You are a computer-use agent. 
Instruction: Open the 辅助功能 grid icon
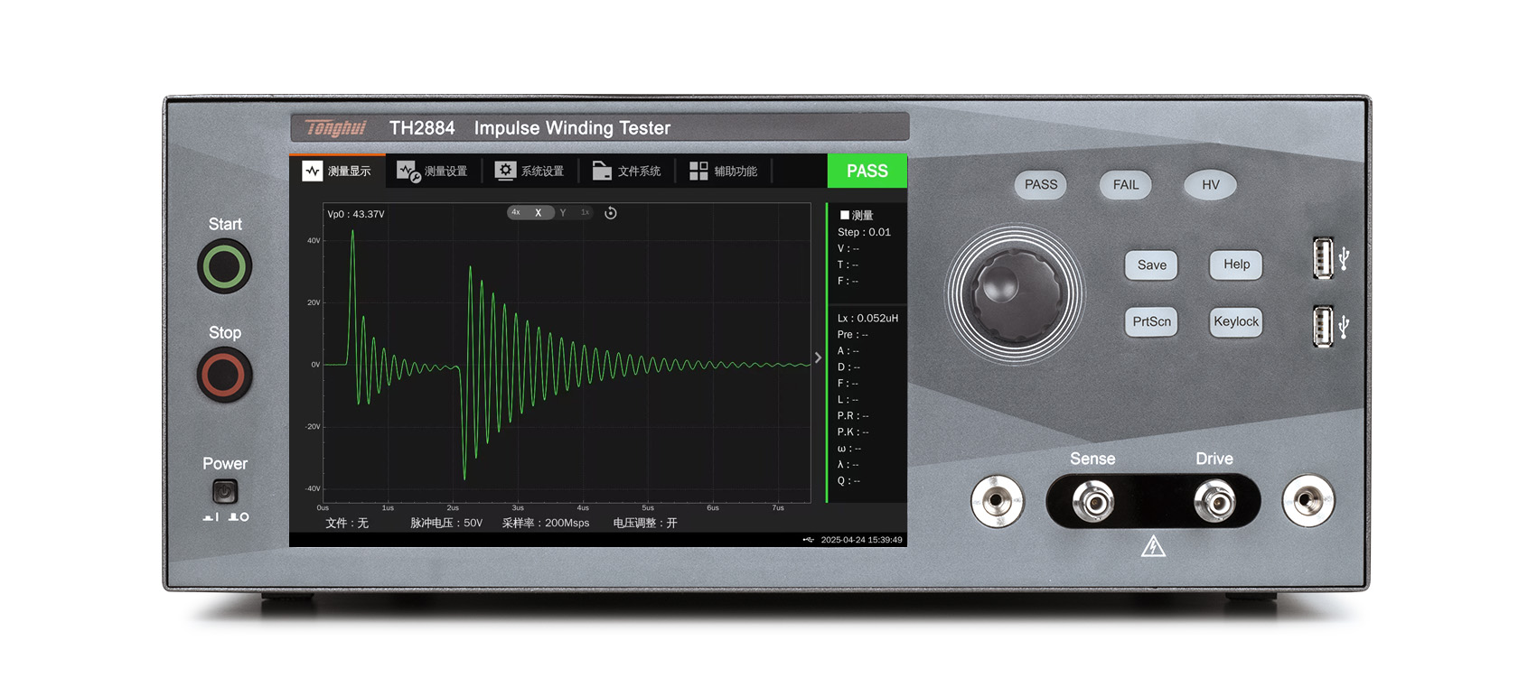pyautogui.click(x=698, y=171)
